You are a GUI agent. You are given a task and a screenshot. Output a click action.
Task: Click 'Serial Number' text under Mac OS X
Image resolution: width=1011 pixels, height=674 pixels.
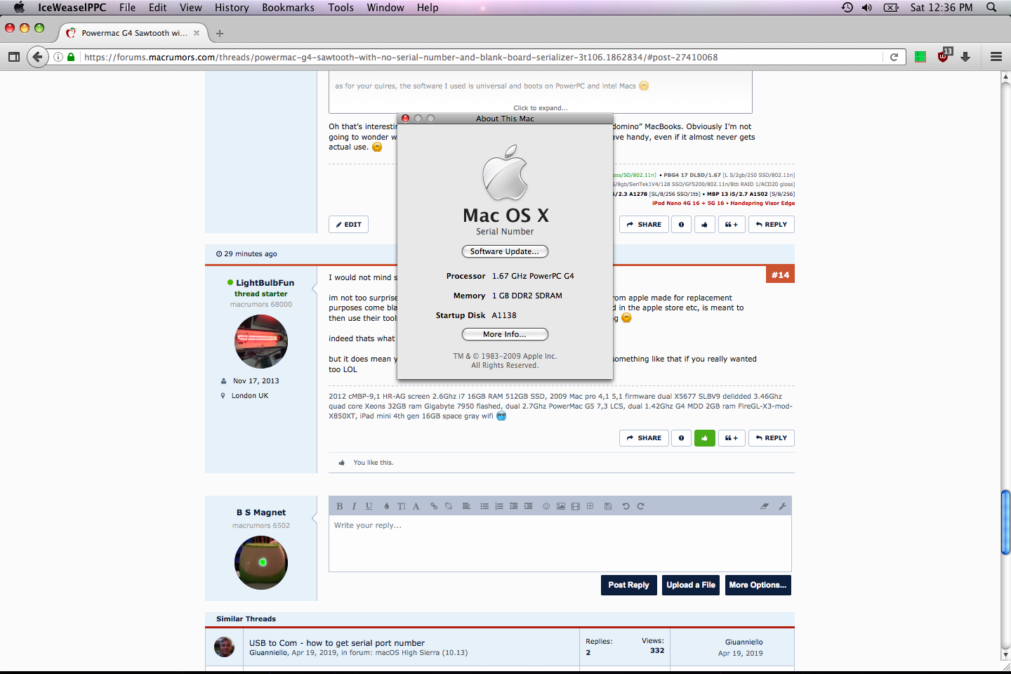coord(505,232)
